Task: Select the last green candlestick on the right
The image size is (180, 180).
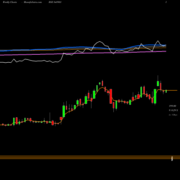Action: point(166,91)
